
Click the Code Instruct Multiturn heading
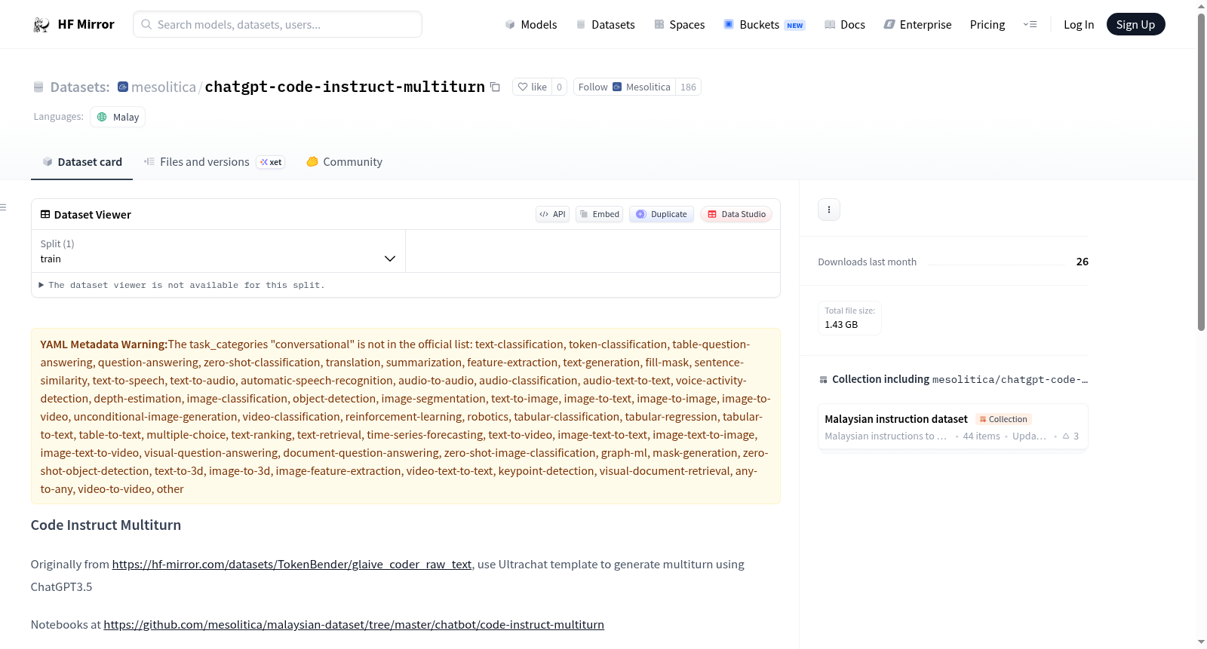[x=106, y=525]
